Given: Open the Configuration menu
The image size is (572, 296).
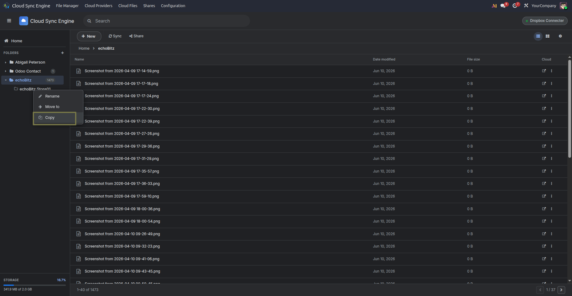Looking at the screenshot, I should (173, 6).
